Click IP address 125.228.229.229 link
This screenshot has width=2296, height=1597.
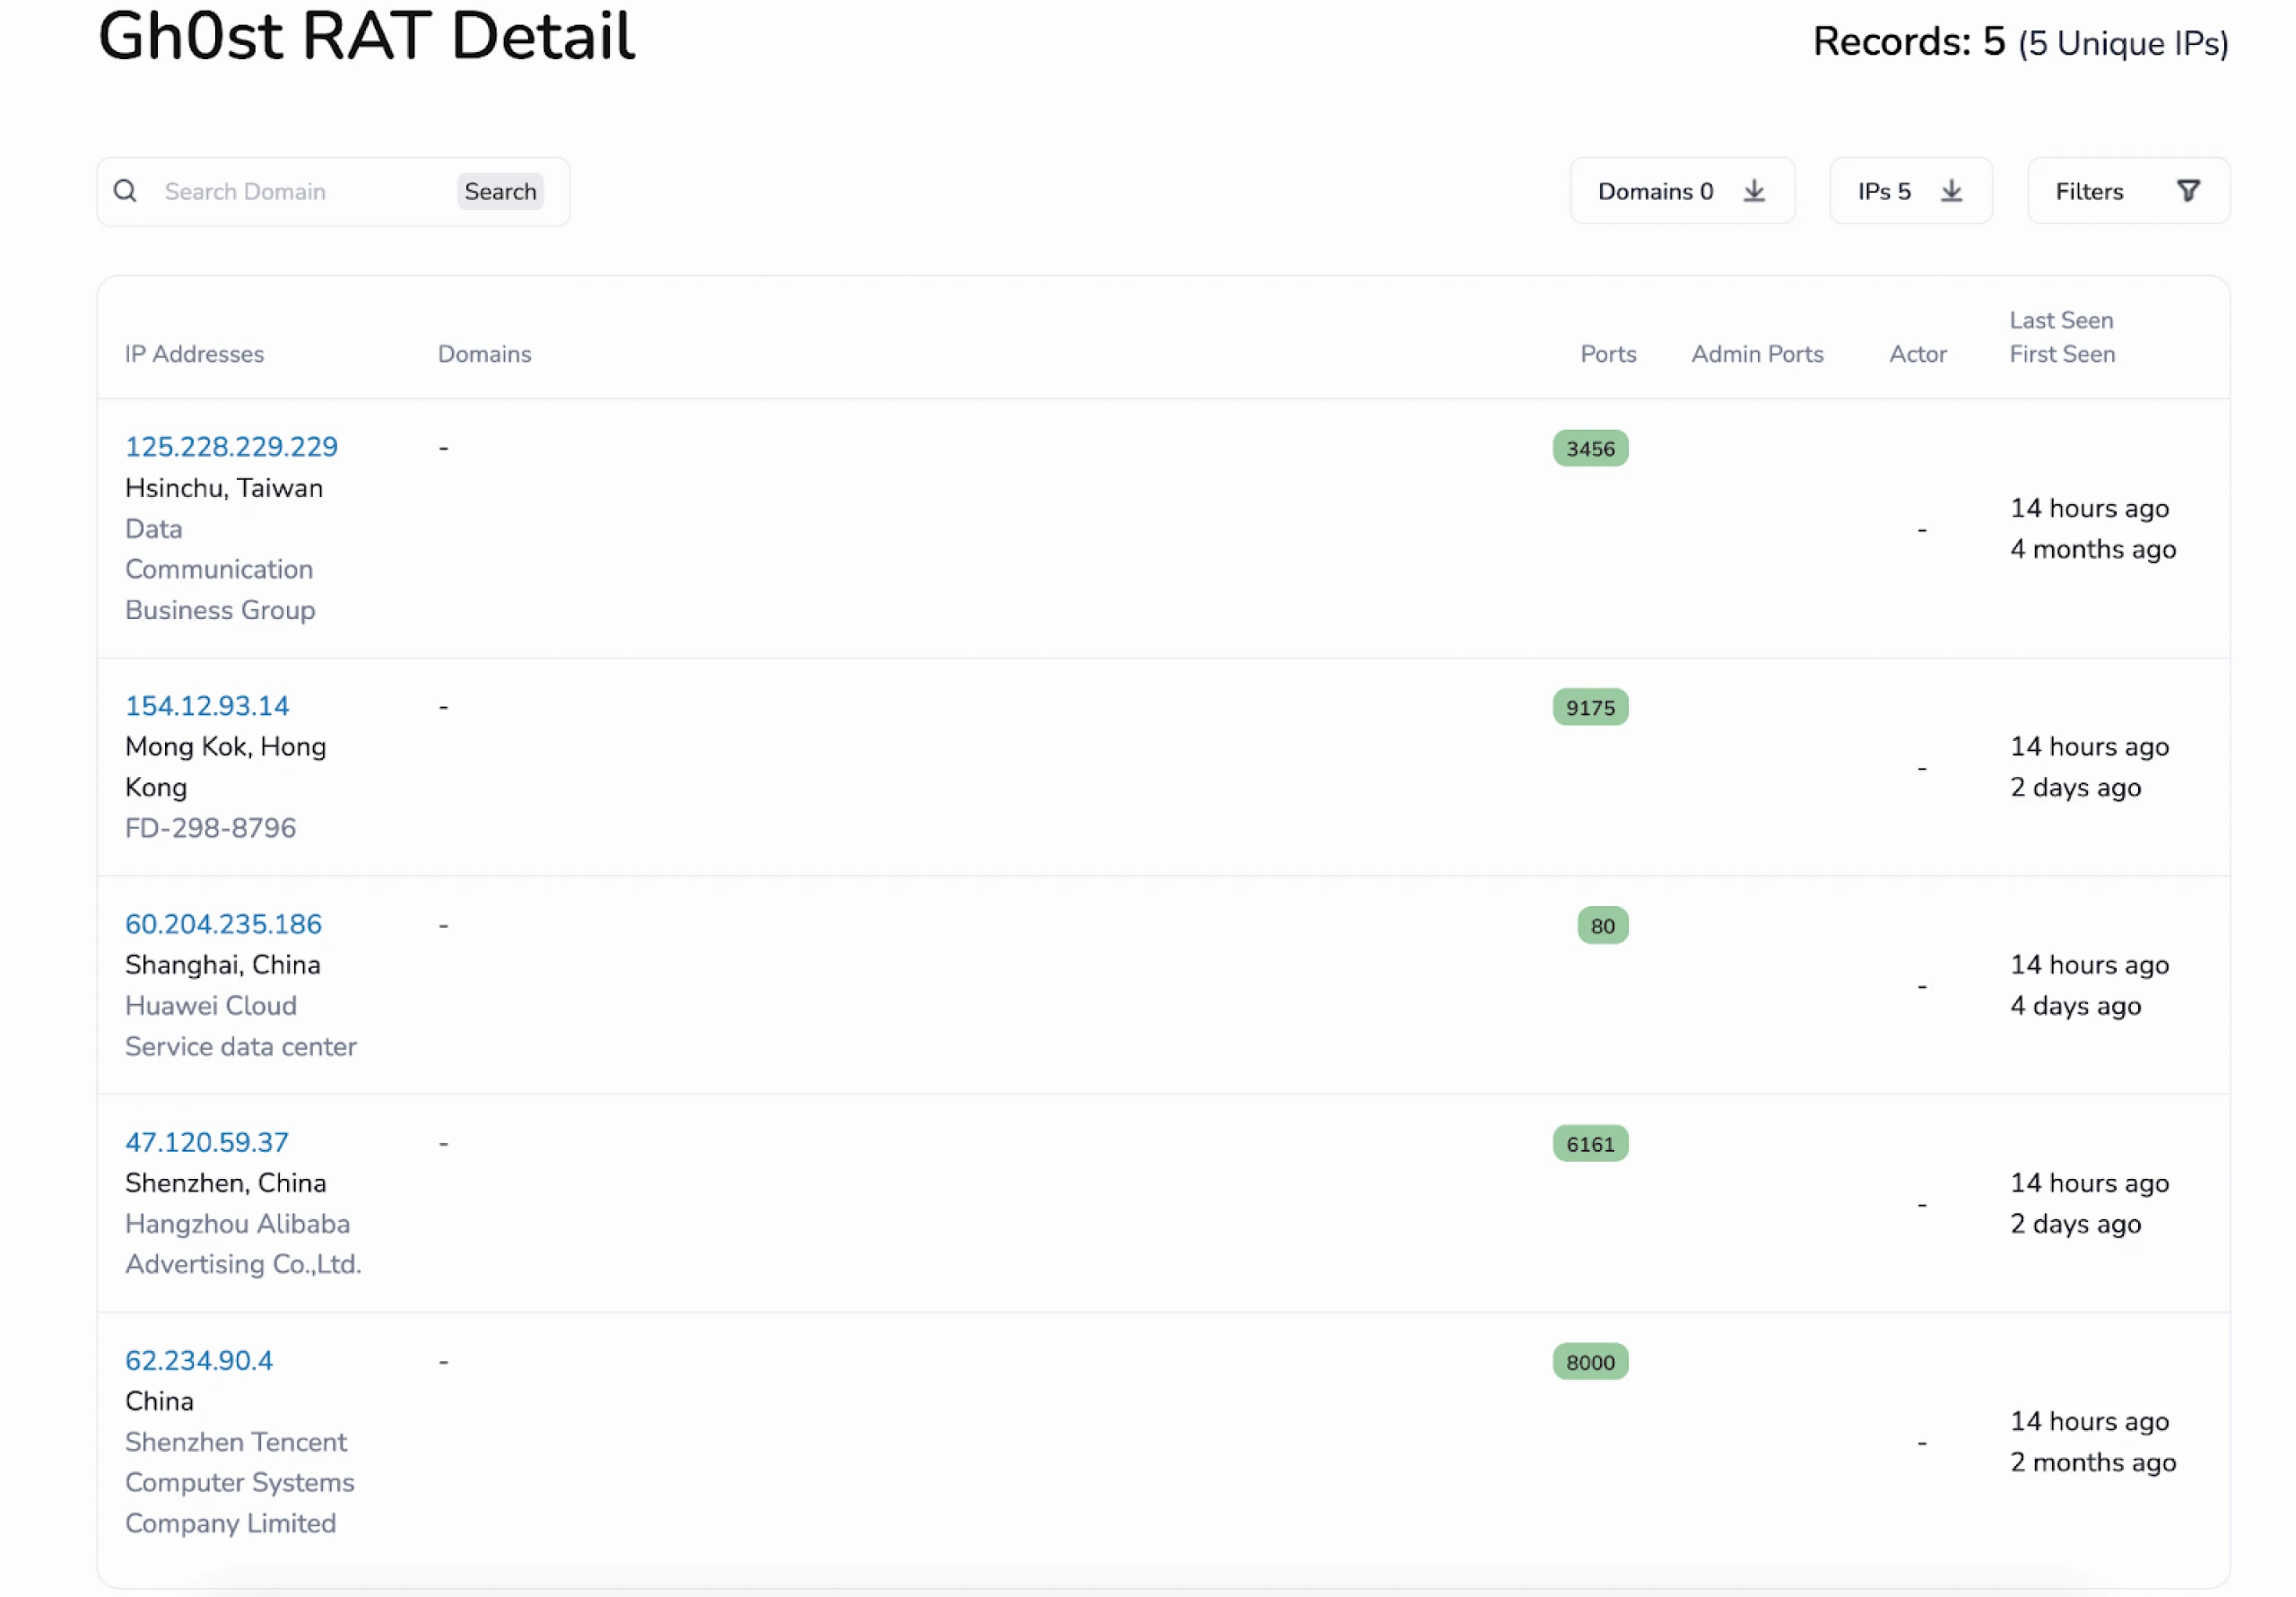[232, 445]
